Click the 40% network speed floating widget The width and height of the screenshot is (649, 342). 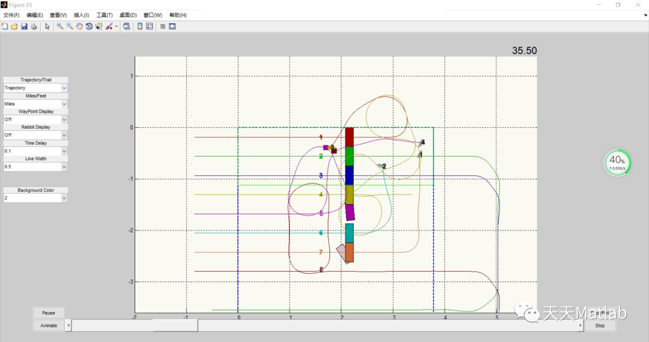[617, 163]
